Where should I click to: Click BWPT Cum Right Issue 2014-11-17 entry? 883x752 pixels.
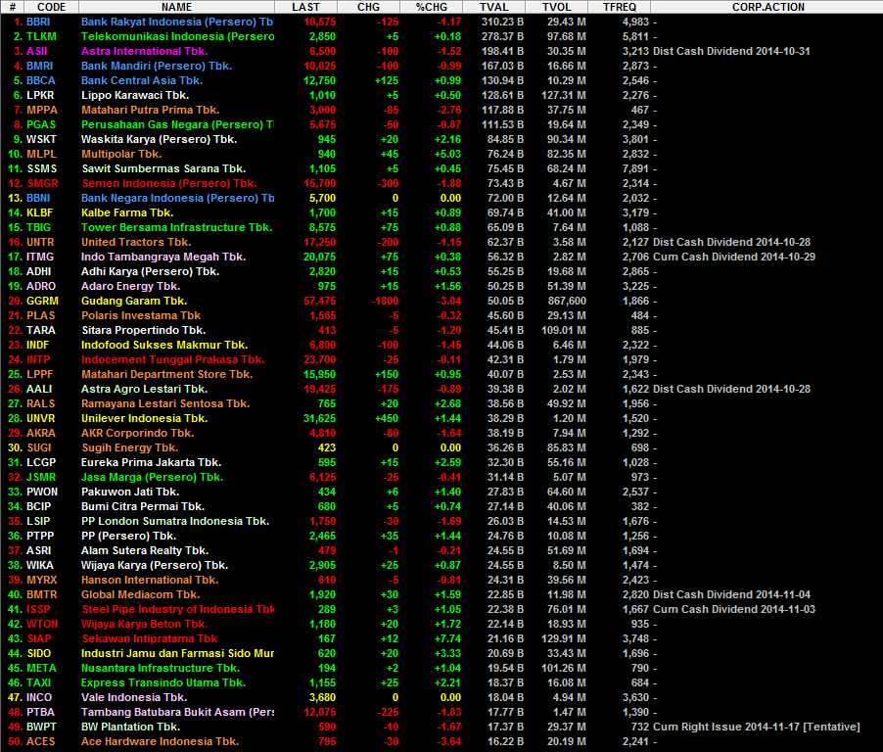click(757, 727)
